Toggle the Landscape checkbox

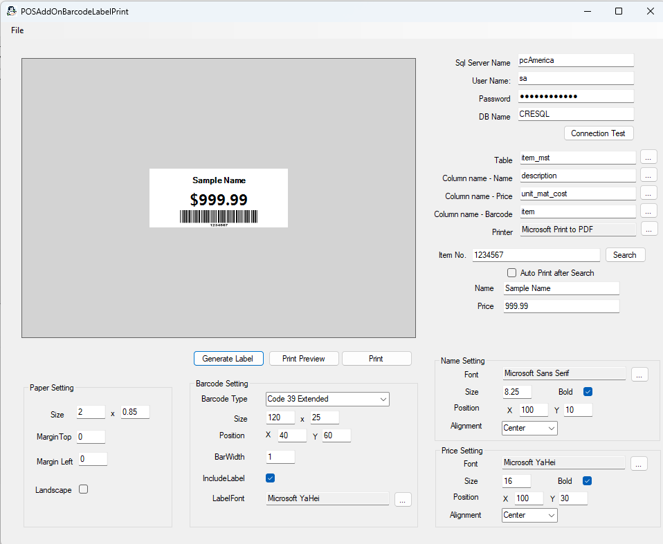pyautogui.click(x=84, y=489)
